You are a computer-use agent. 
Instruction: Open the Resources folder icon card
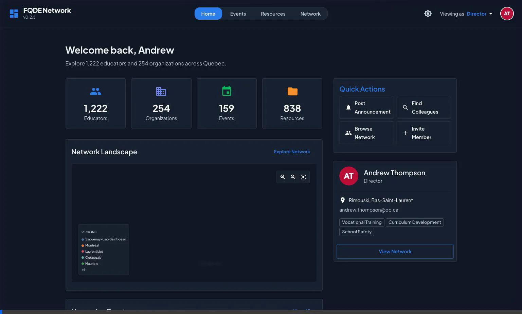[x=292, y=103]
